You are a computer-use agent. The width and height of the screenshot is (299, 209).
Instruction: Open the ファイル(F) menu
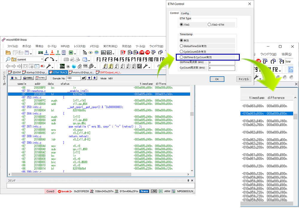tap(13, 46)
